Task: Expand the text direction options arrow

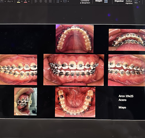Action: coord(61,1)
